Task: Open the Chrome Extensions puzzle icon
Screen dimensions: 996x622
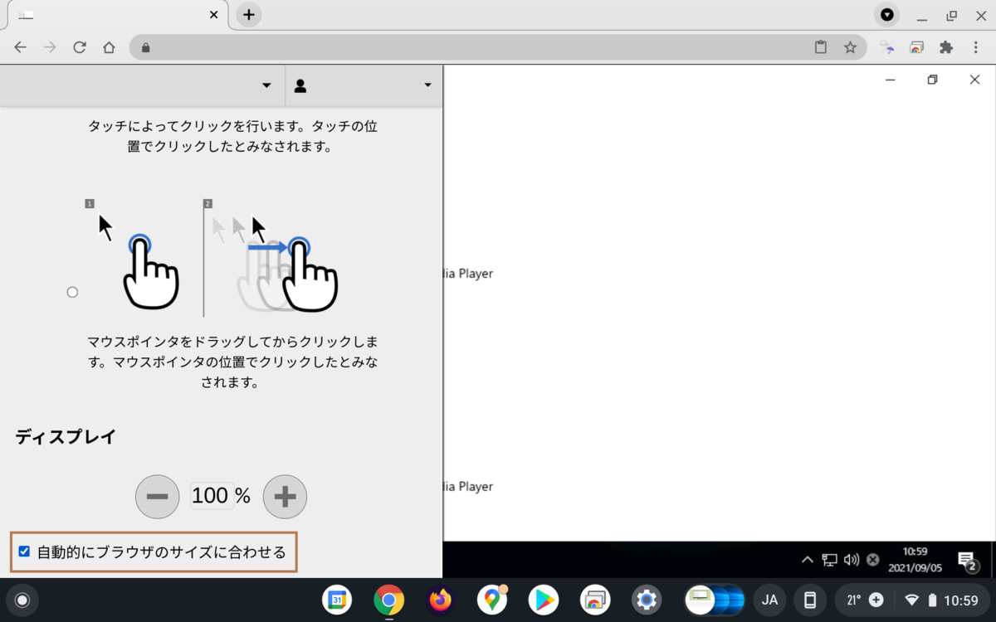Action: [x=945, y=47]
